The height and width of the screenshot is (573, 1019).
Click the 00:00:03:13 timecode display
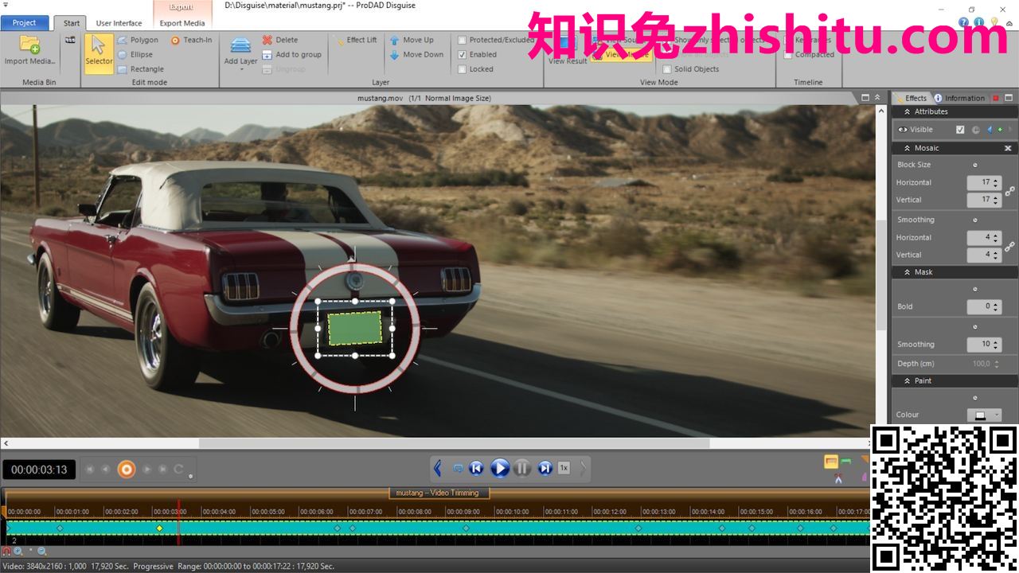(x=39, y=470)
